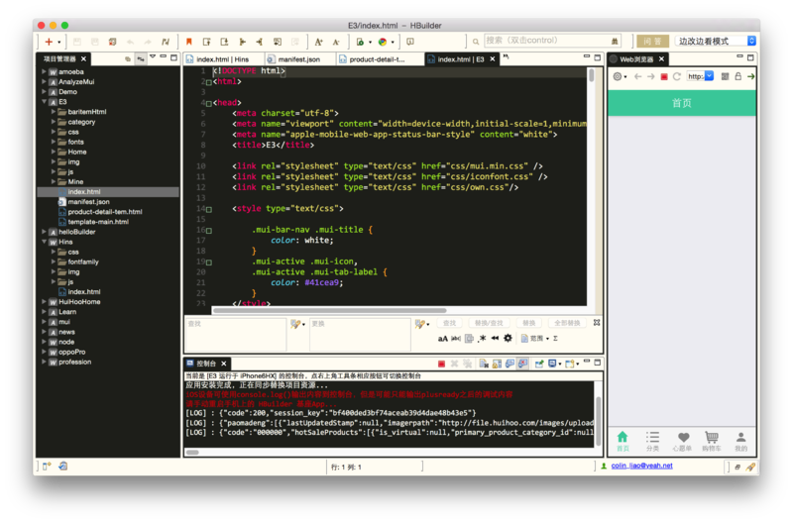This screenshot has width=793, height=523.
Task: Click the red stop icon in Web browser panel
Action: point(663,76)
